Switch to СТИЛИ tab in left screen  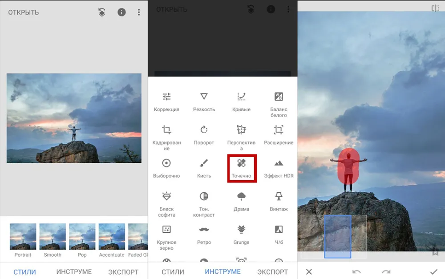coord(24,272)
